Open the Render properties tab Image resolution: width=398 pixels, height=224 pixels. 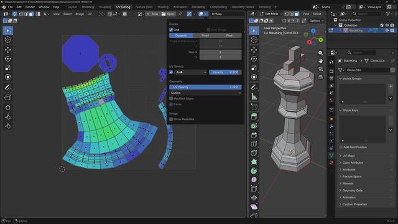pyautogui.click(x=331, y=71)
